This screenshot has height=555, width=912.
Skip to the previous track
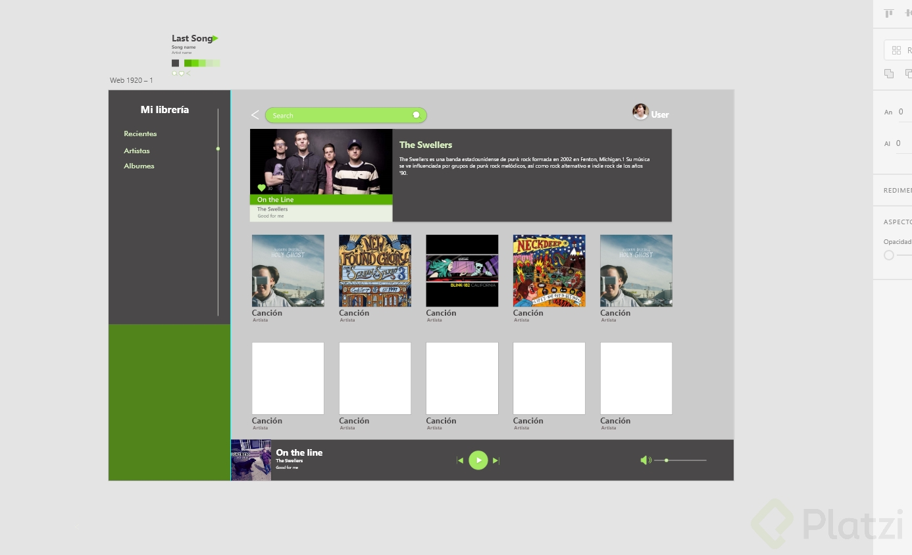click(x=461, y=460)
